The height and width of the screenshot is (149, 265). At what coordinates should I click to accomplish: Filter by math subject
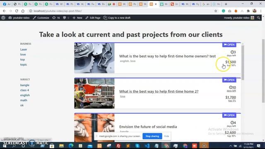tap(24, 100)
